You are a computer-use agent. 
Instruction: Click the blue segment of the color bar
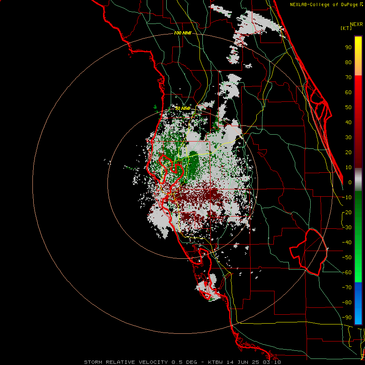pyautogui.click(x=358, y=303)
